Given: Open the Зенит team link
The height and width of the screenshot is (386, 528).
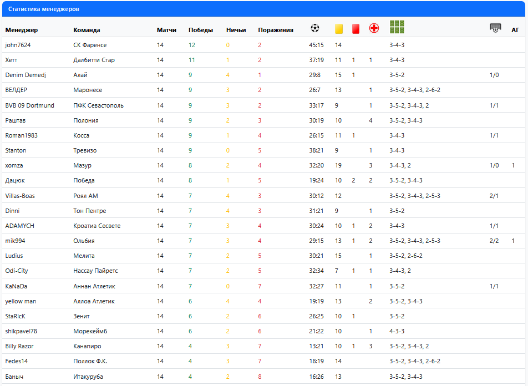Looking at the screenshot, I should coord(82,316).
